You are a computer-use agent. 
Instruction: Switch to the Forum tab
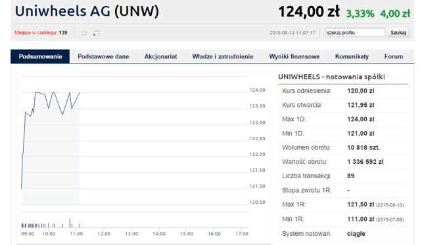coord(394,56)
